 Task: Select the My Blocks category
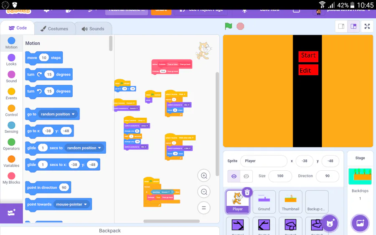point(11,179)
